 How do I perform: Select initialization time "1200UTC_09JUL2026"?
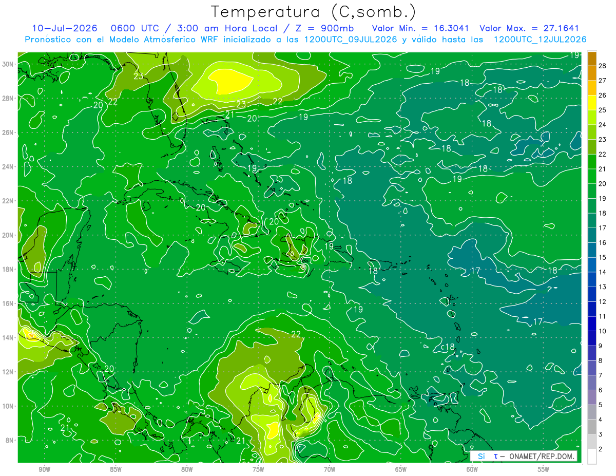pyautogui.click(x=351, y=40)
